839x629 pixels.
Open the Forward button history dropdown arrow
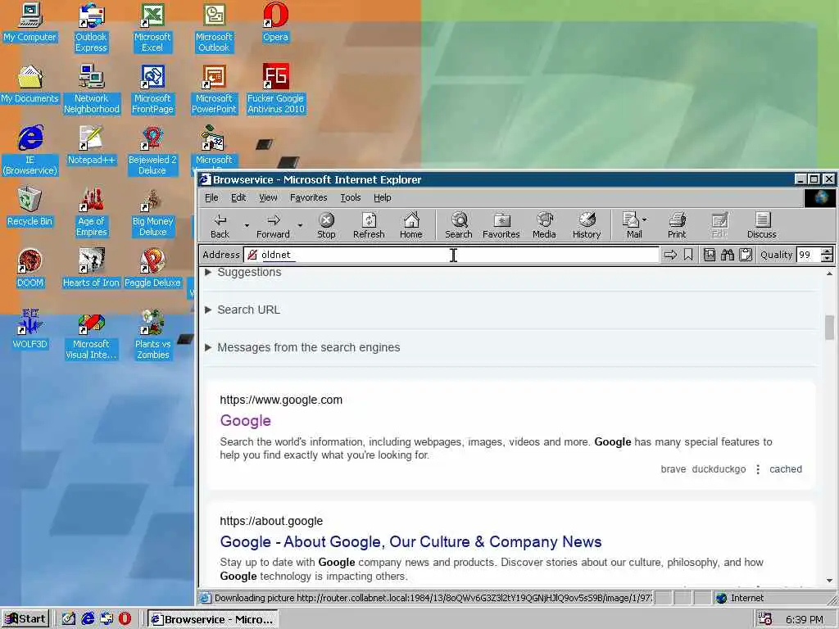tap(300, 226)
